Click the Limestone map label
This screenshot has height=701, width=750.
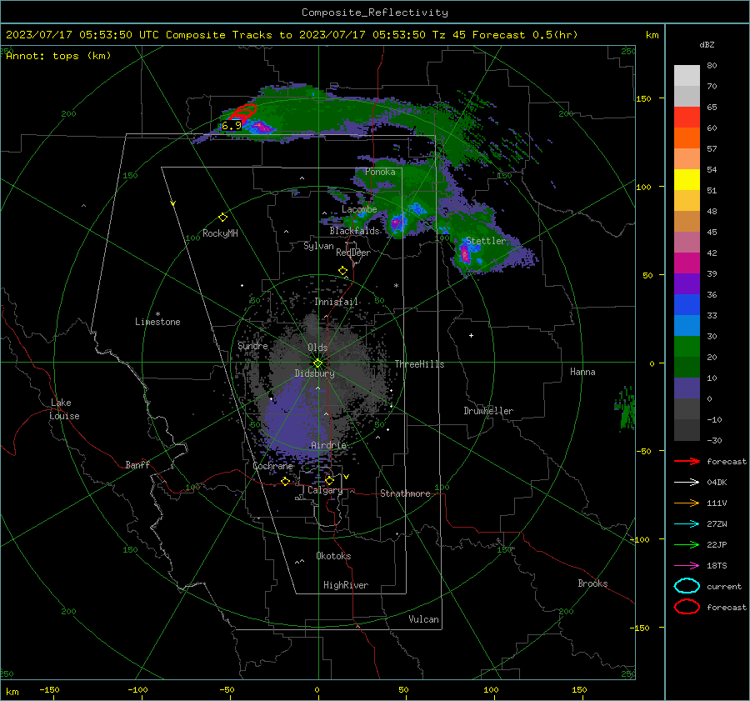click(157, 322)
